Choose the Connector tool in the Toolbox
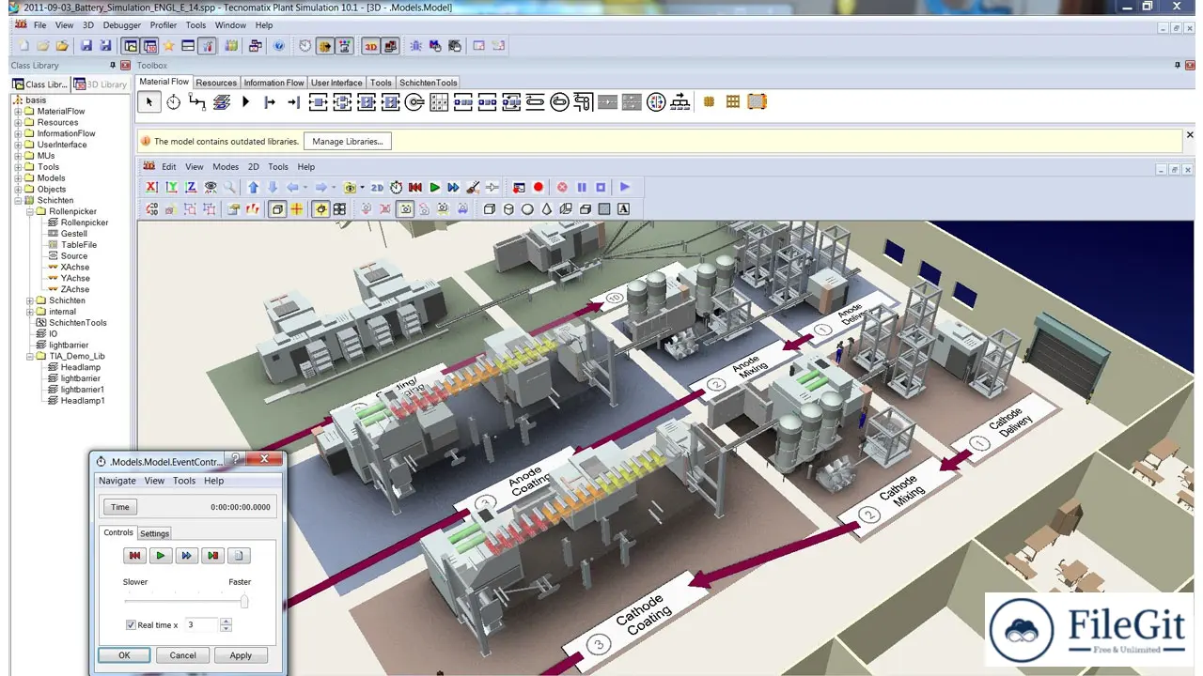 click(x=197, y=102)
